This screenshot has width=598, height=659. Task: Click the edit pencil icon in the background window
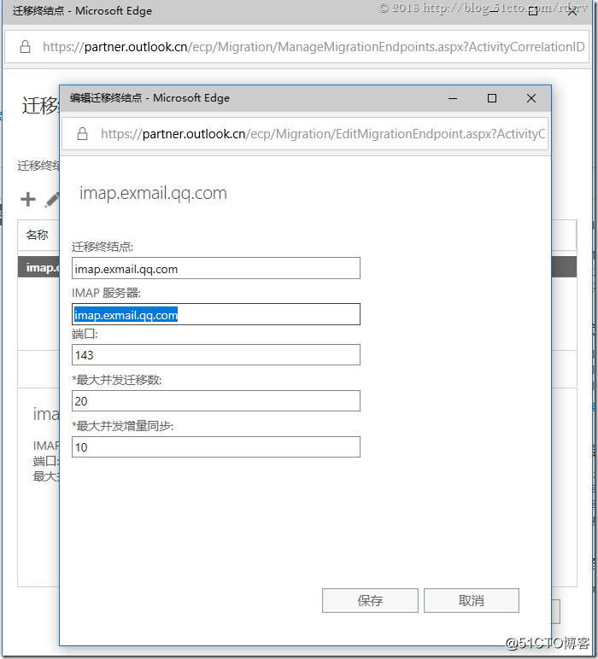[x=52, y=200]
